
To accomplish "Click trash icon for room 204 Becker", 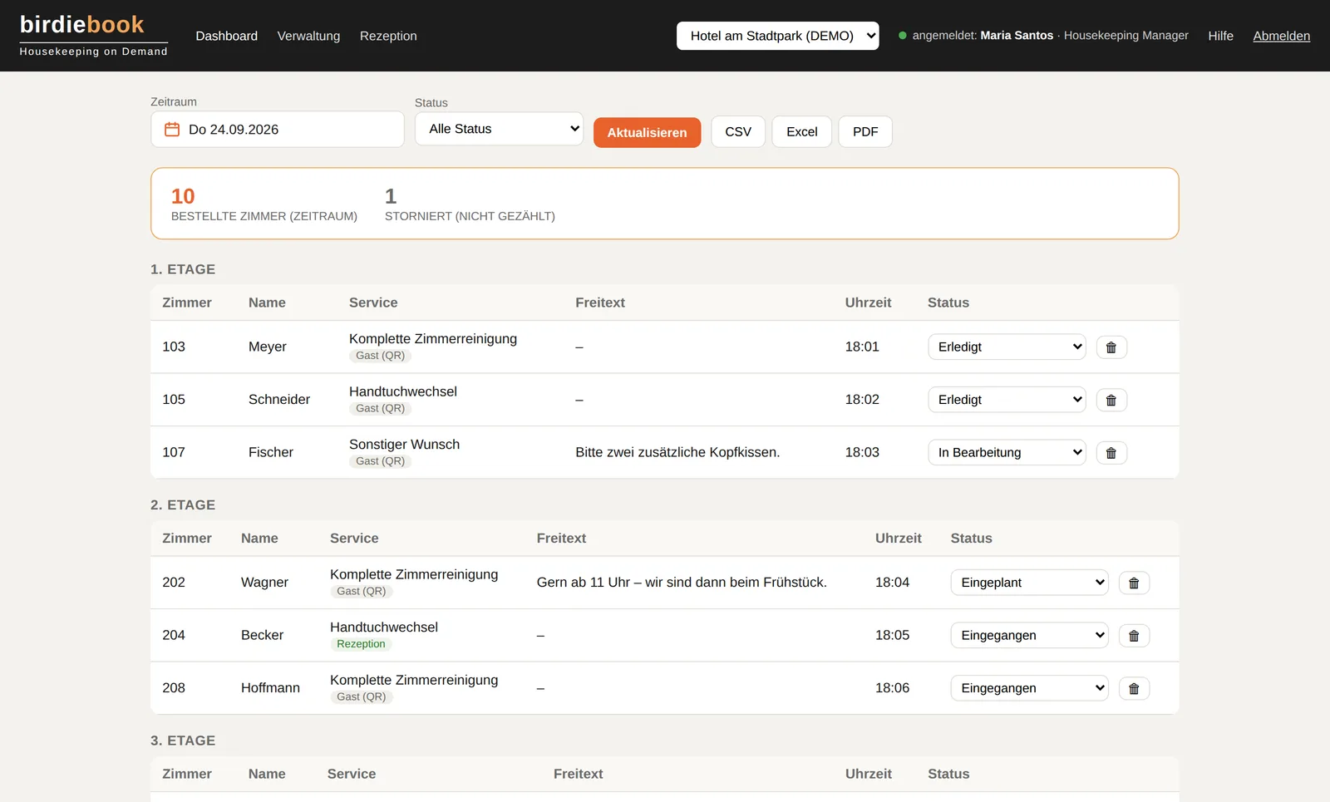I will (x=1134, y=636).
